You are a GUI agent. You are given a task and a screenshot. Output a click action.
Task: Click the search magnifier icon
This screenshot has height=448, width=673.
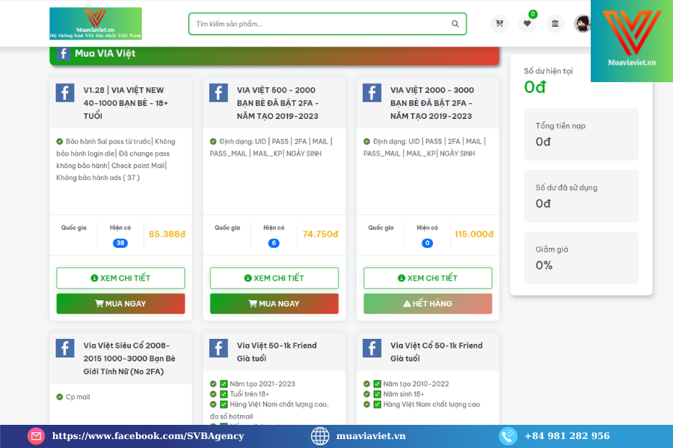[455, 24]
